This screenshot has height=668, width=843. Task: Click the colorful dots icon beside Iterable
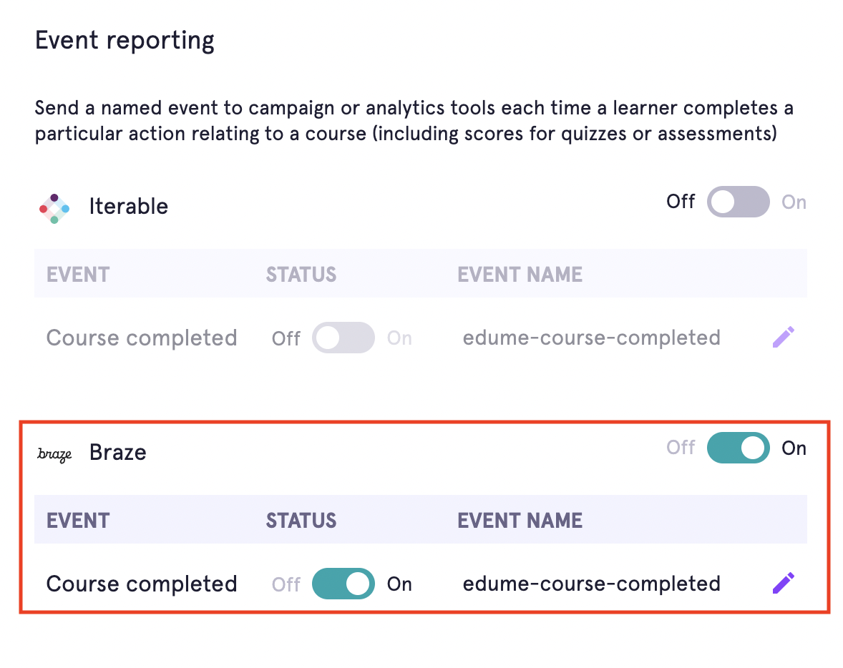[54, 208]
